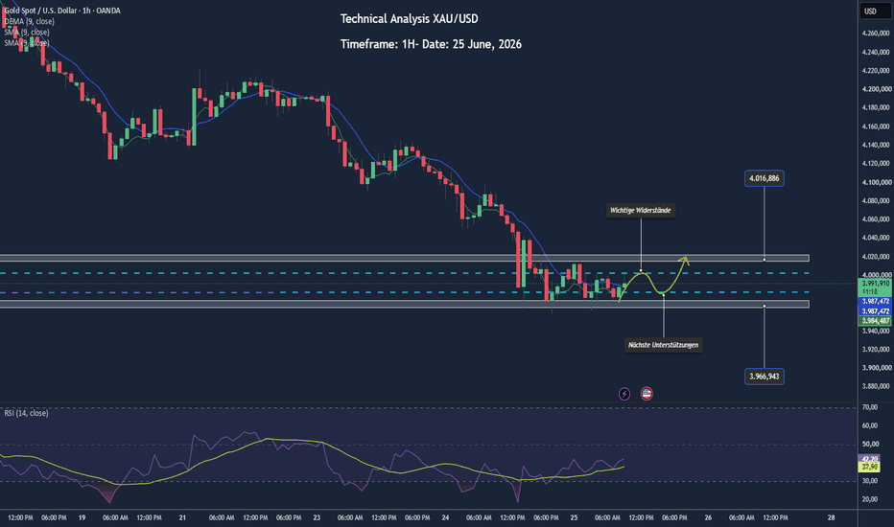Click date label 23 on time axis
Image resolution: width=894 pixels, height=527 pixels.
pos(317,517)
